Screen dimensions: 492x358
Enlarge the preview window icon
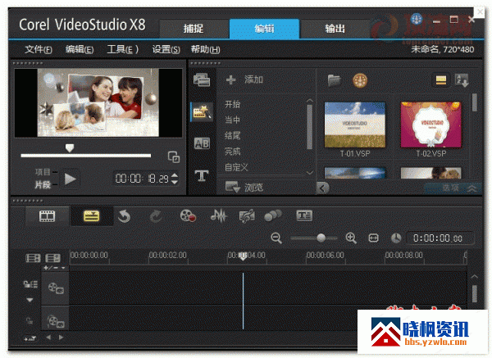click(x=174, y=156)
